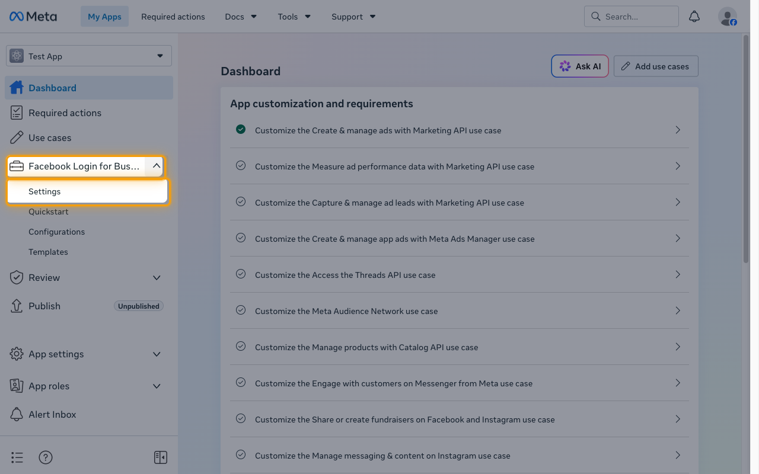This screenshot has width=759, height=474.
Task: Open the Tools dropdown menu
Action: click(294, 17)
